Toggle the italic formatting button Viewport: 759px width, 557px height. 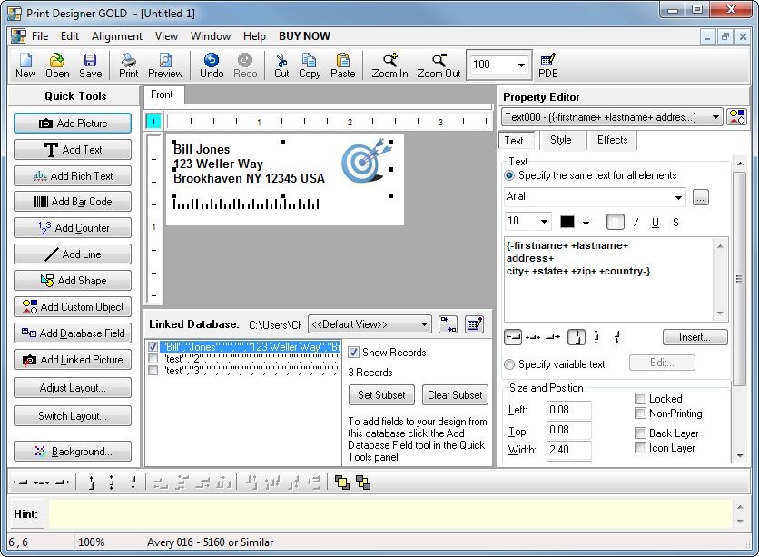coord(636,223)
